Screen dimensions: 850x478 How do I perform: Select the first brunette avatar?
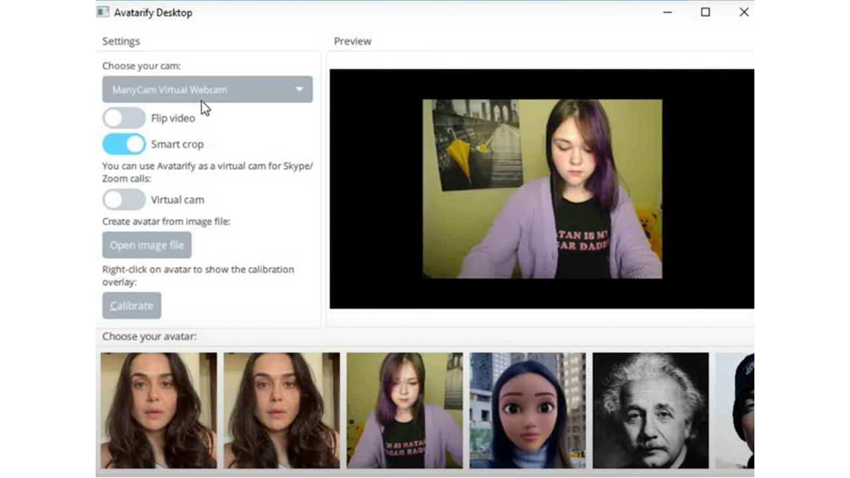[x=157, y=410]
